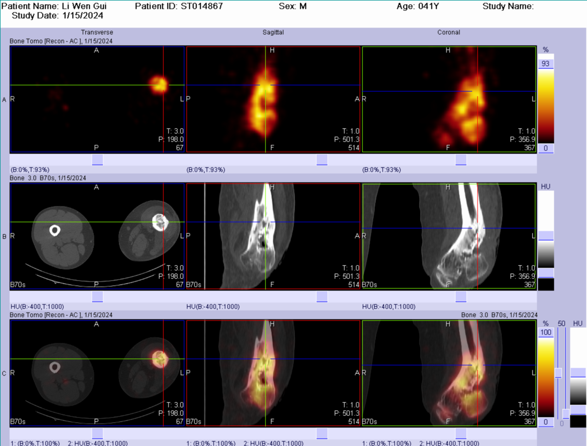Viewport: 587px width, 446px height.
Task: Click the 100 upper threshold in row C
Action: [546, 332]
